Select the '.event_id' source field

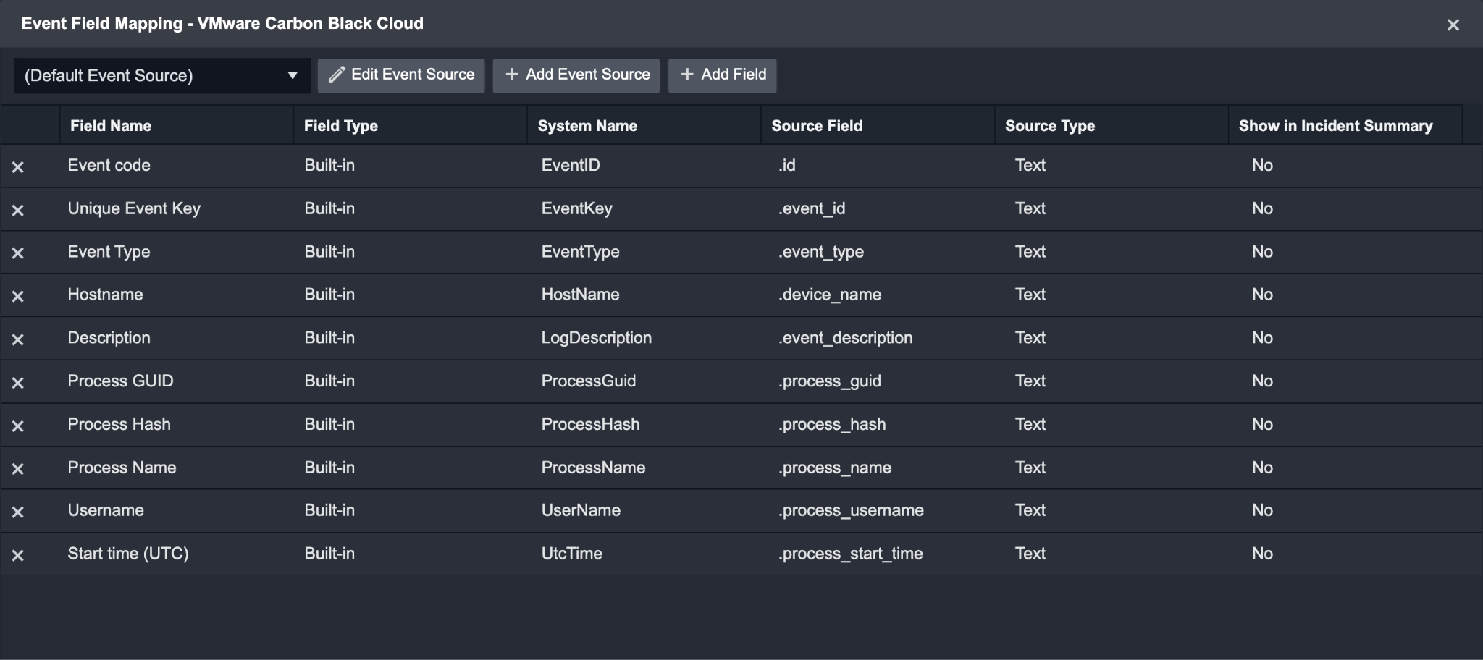click(x=812, y=208)
